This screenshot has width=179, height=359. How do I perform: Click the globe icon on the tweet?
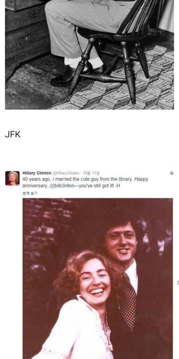[x=172, y=173]
